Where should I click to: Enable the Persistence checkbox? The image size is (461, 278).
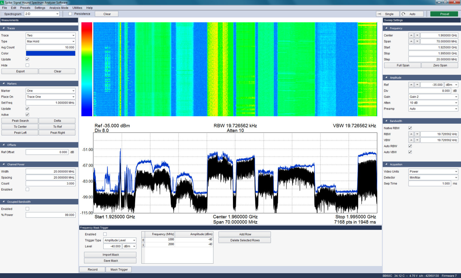click(x=70, y=14)
